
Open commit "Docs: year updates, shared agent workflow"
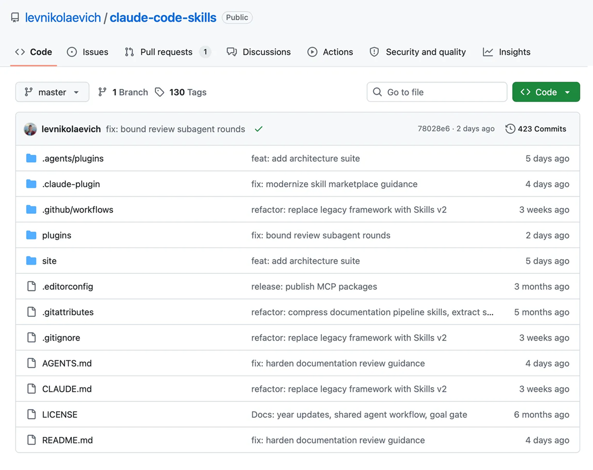pyautogui.click(x=359, y=415)
